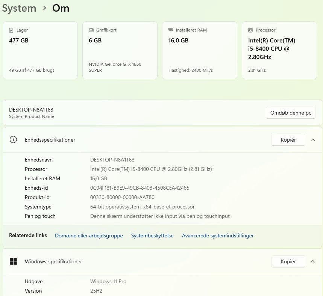
Task: Click the breadcrumb chevron after System
Action: pos(44,8)
